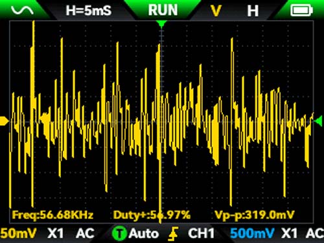324x243 pixels.
Task: Select the blue 500mV scale setting
Action: 252,233
